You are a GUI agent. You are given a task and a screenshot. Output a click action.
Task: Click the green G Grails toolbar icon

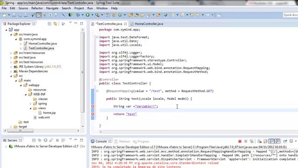click(120, 15)
